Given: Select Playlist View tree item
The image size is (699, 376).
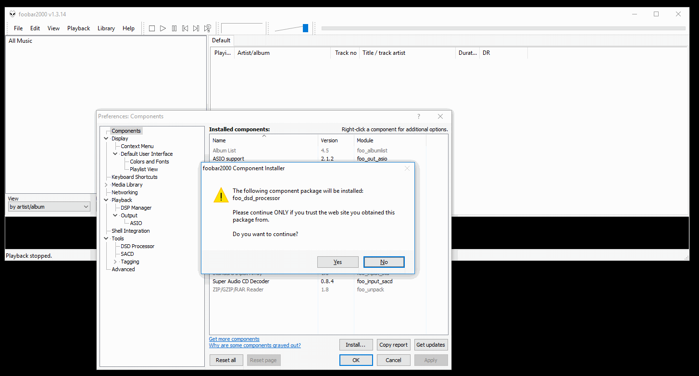Looking at the screenshot, I should (144, 169).
